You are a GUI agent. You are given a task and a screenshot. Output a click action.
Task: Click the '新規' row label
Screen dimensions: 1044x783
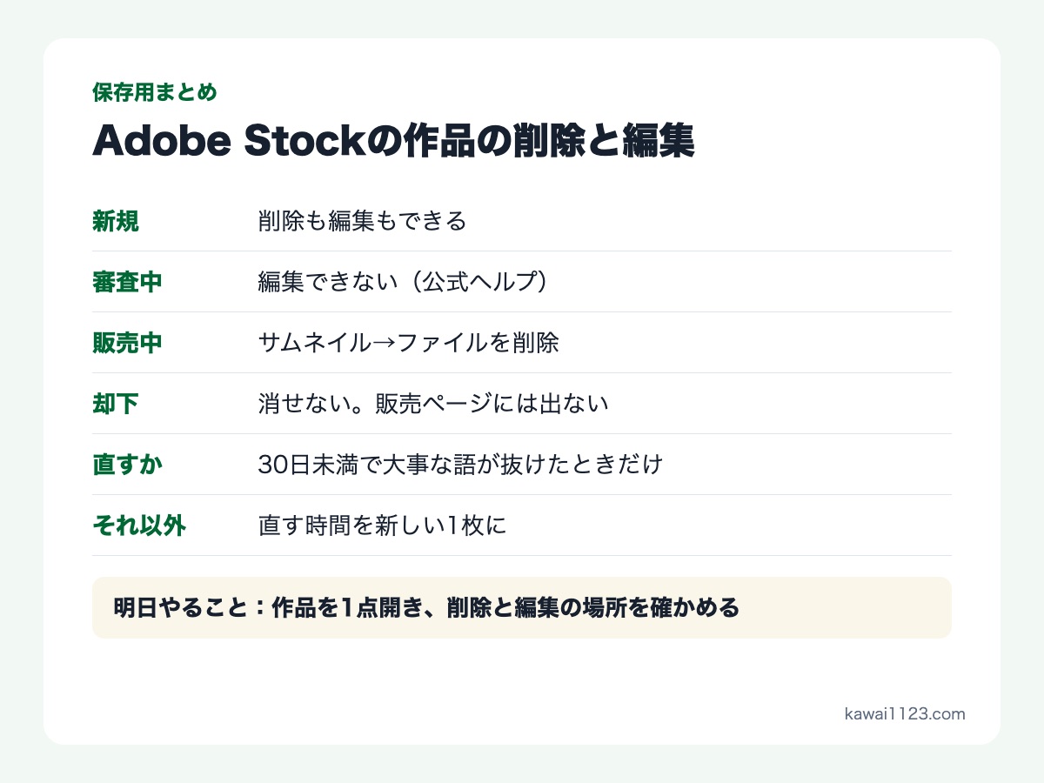tap(116, 221)
